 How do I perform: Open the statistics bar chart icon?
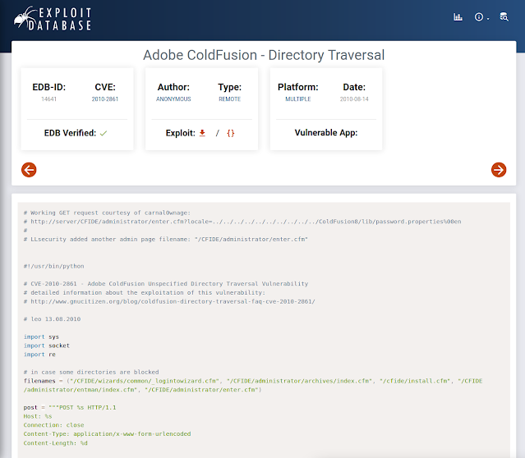pyautogui.click(x=458, y=17)
